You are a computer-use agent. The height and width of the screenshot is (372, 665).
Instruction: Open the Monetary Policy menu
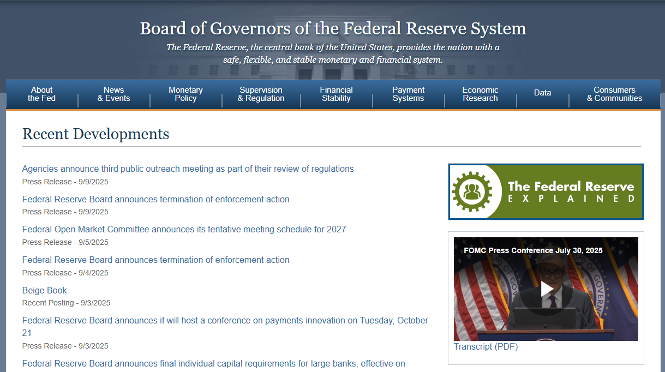coord(185,94)
